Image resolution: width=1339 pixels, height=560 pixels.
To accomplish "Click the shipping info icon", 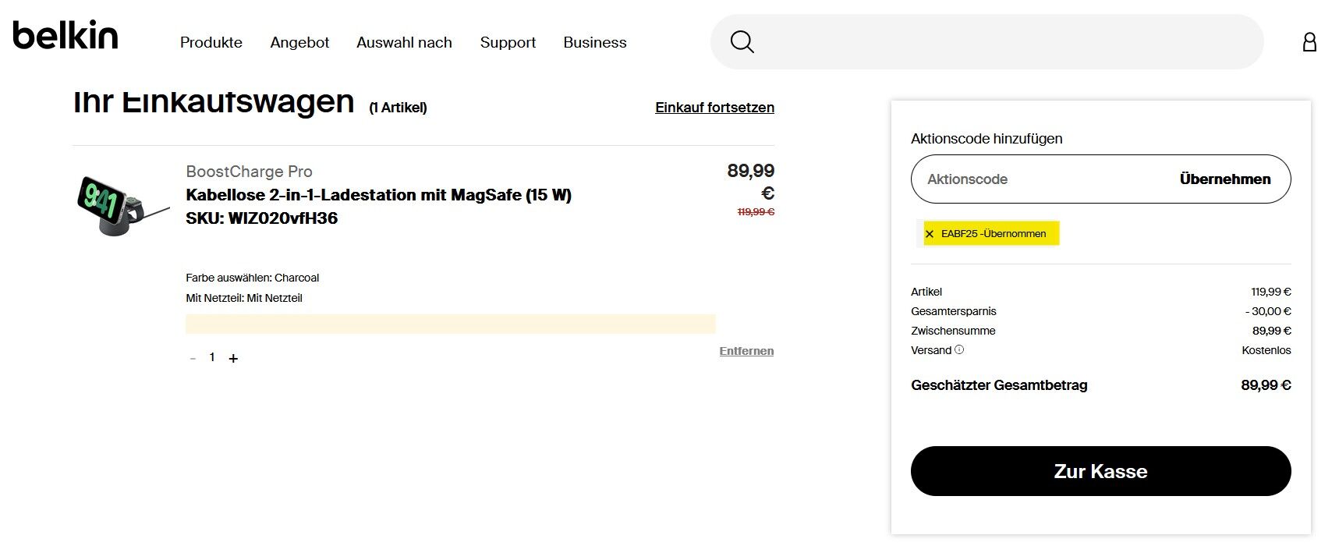I will click(959, 349).
